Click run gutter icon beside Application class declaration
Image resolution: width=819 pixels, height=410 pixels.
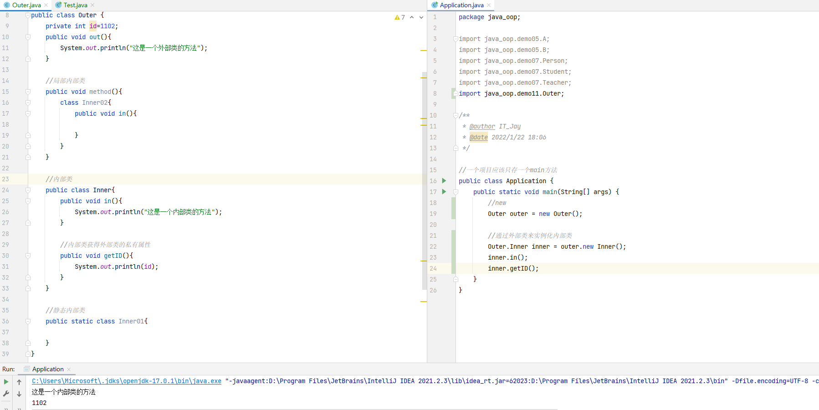[x=444, y=181]
